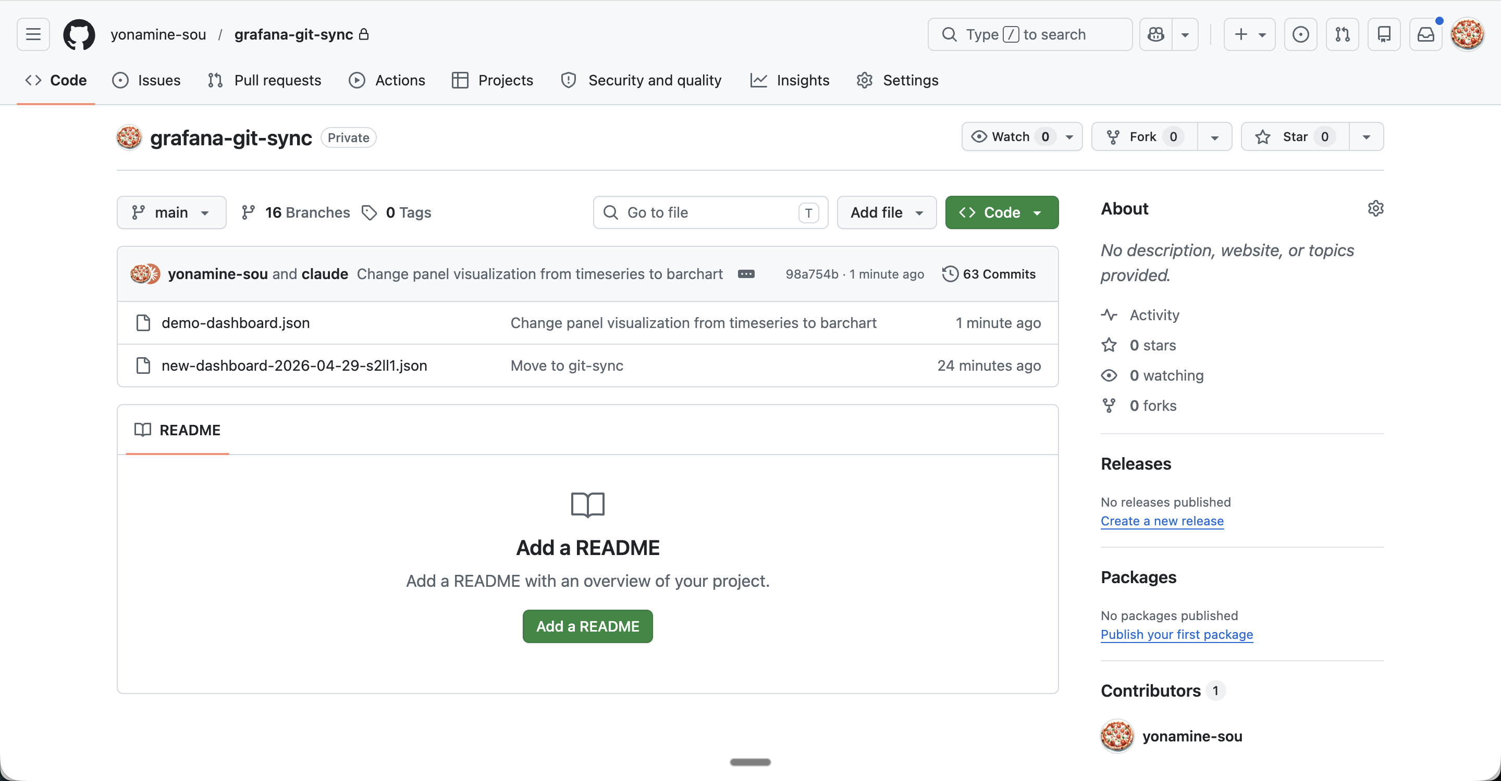1501x781 pixels.
Task: Open the hamburger navigation menu
Action: [33, 34]
